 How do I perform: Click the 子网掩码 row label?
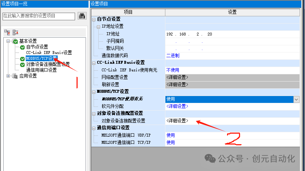[115, 41]
